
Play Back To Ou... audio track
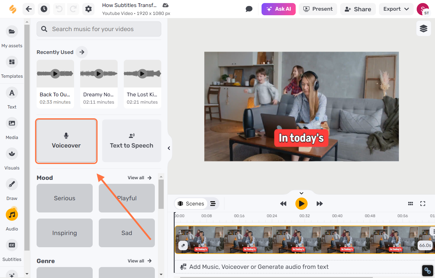tap(55, 73)
